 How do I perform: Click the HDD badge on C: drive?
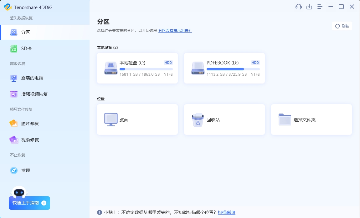pos(168,63)
